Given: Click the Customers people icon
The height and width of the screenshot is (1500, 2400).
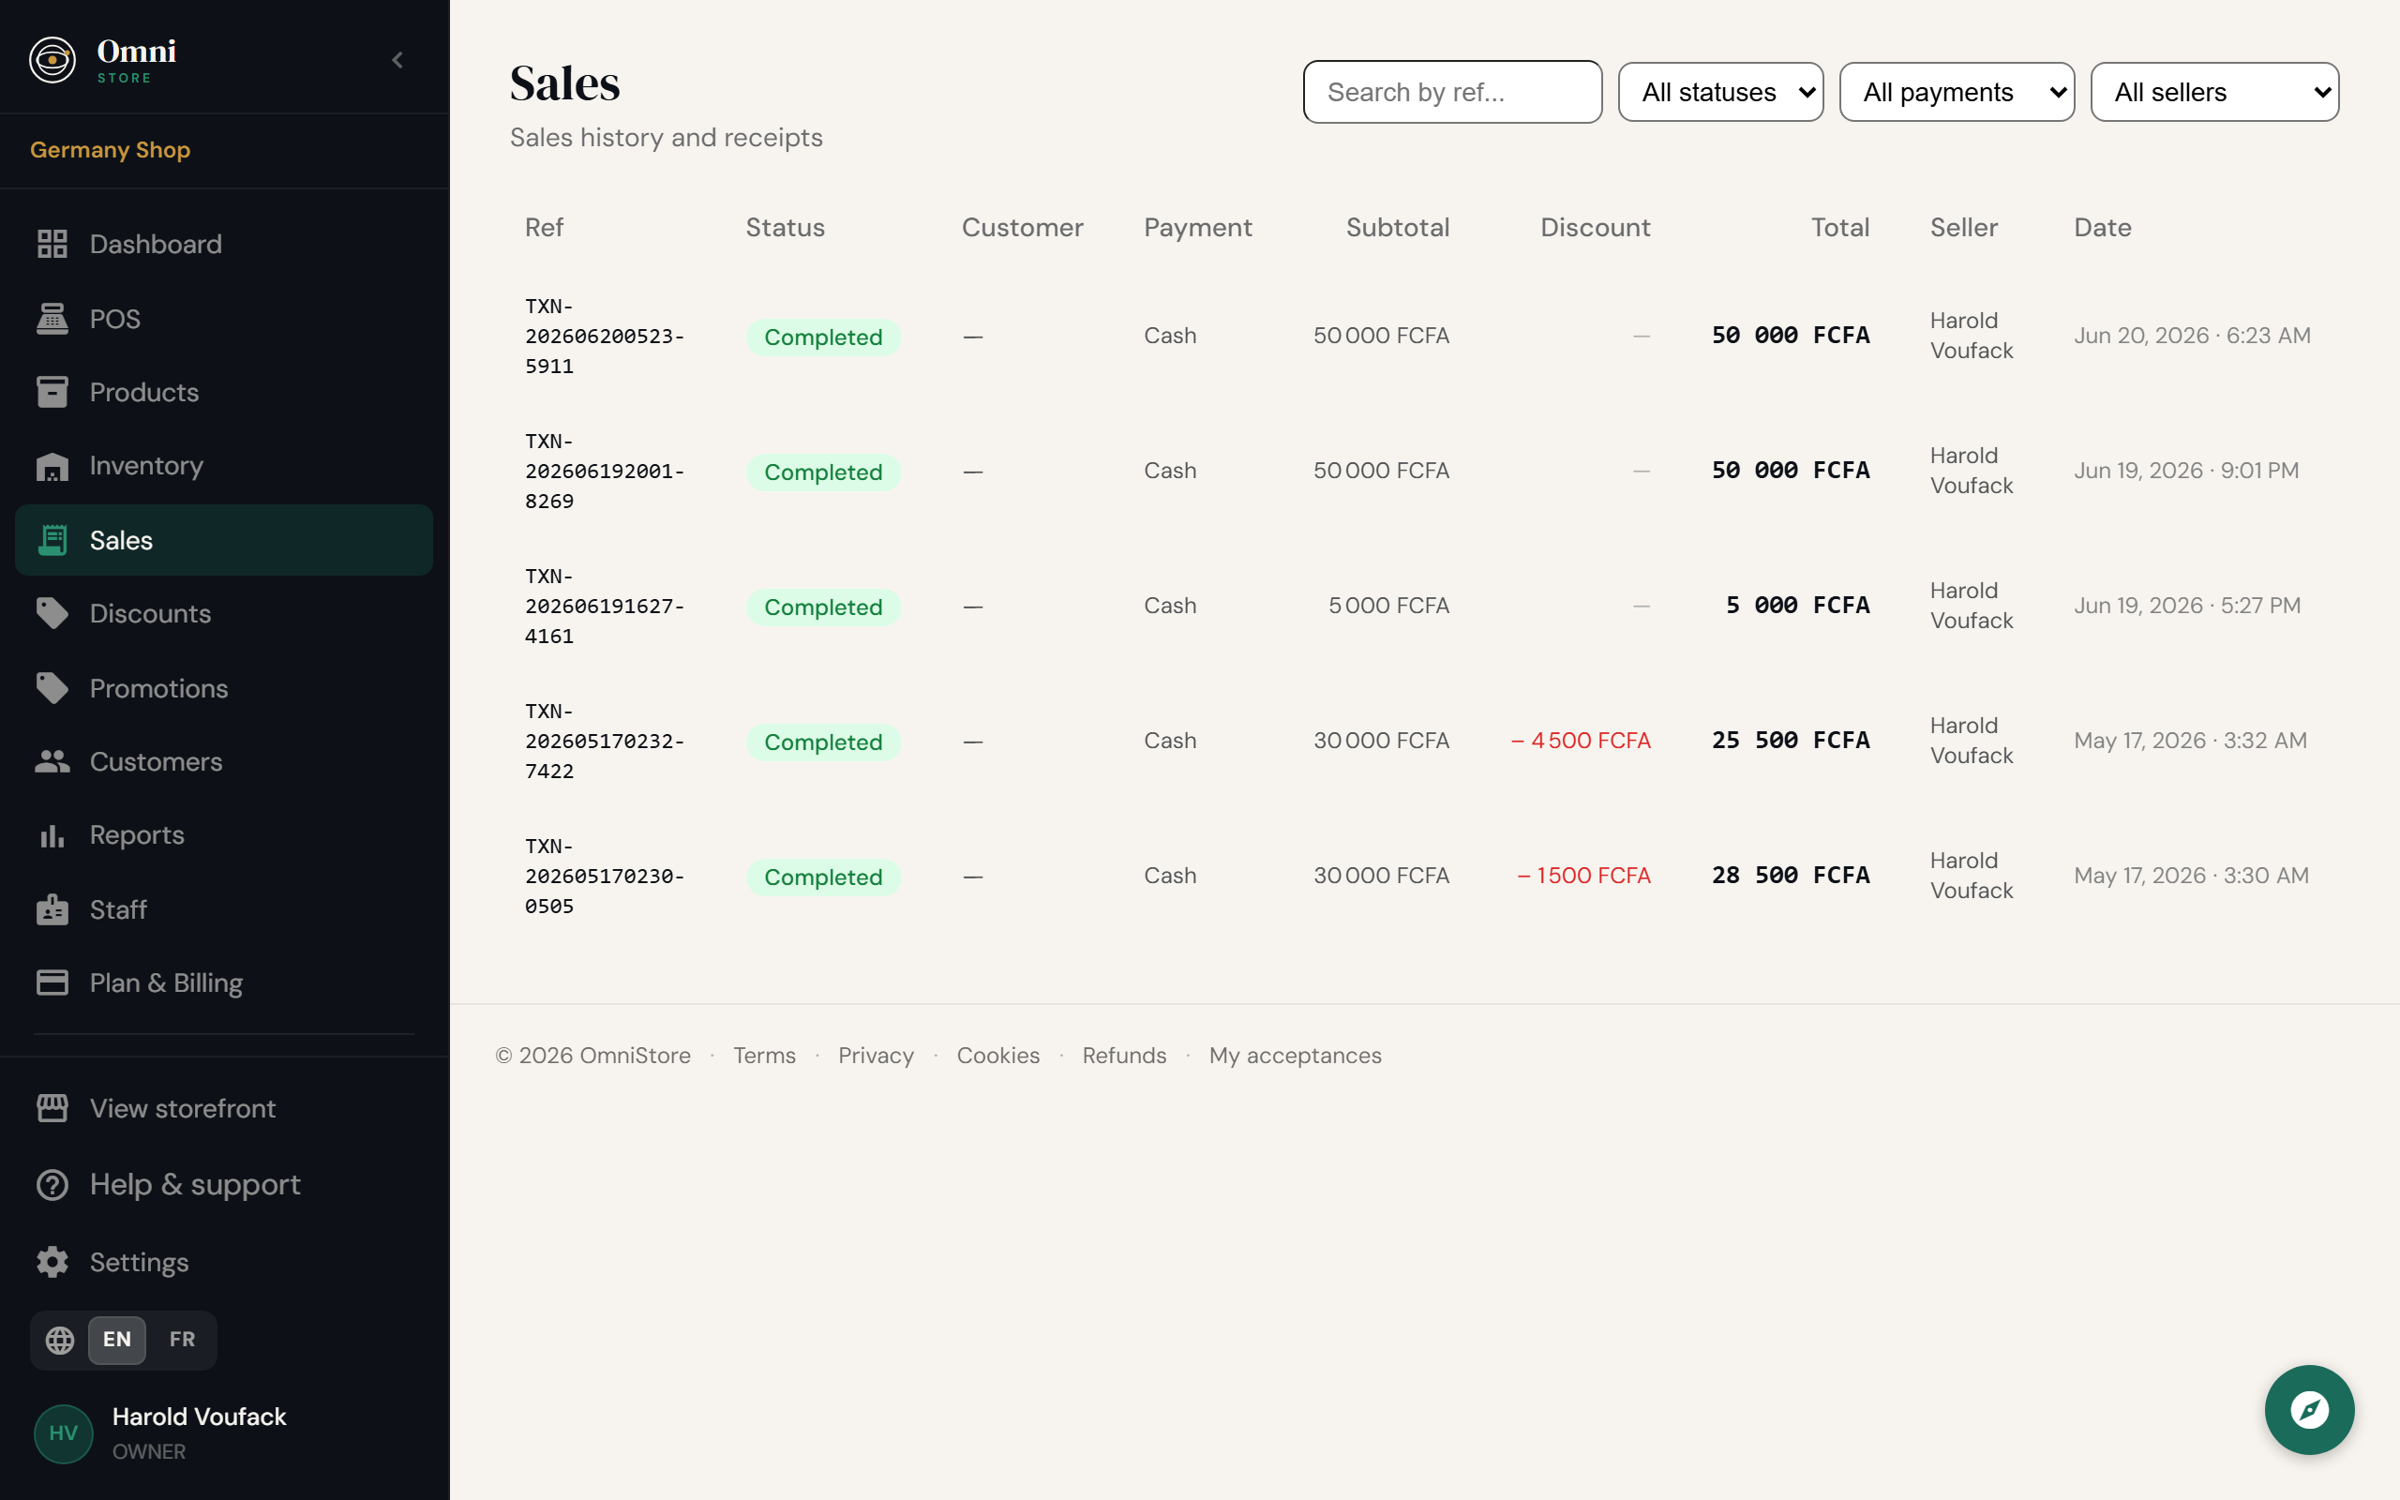Looking at the screenshot, I should coord(52,761).
